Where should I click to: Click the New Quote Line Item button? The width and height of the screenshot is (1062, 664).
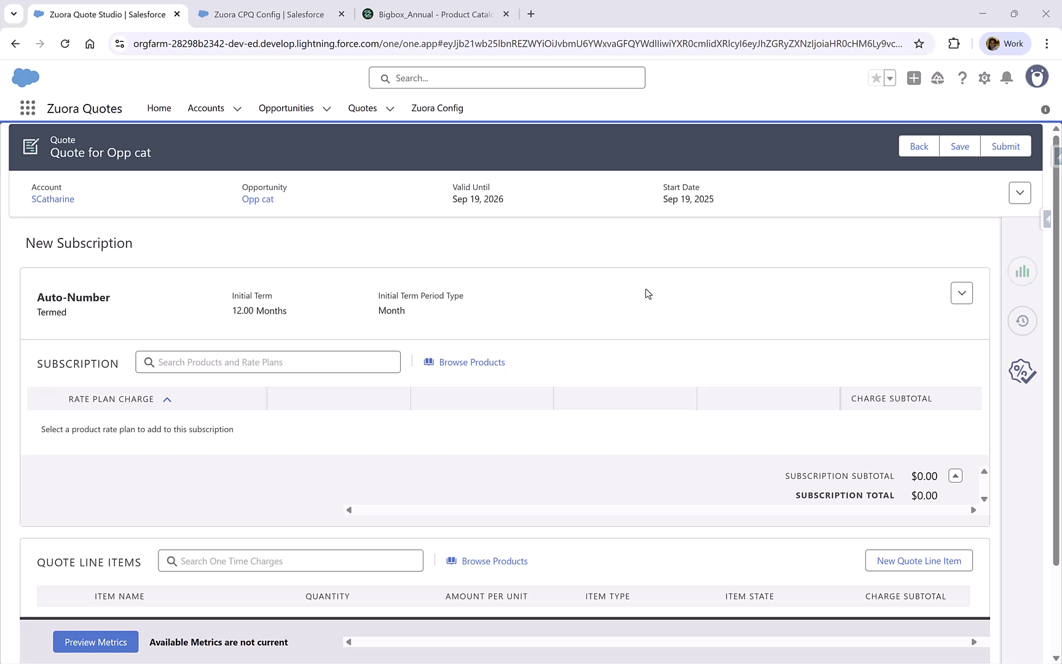coord(919,560)
